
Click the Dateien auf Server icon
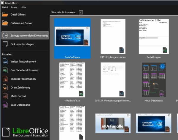(5, 23)
